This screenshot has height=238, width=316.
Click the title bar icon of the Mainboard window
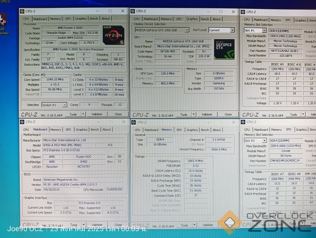(x=22, y=122)
